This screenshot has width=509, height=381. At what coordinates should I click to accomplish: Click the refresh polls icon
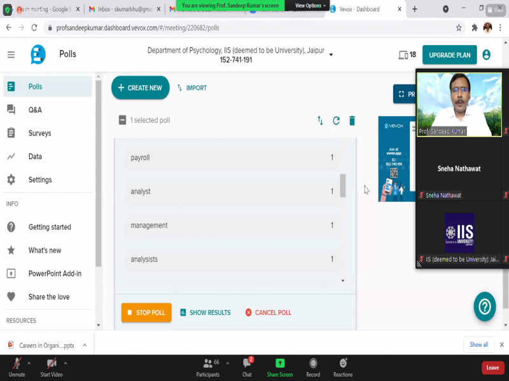point(336,121)
